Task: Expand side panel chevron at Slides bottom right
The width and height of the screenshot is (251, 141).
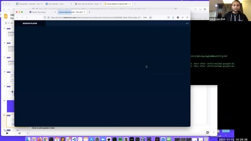Action: coord(214,132)
